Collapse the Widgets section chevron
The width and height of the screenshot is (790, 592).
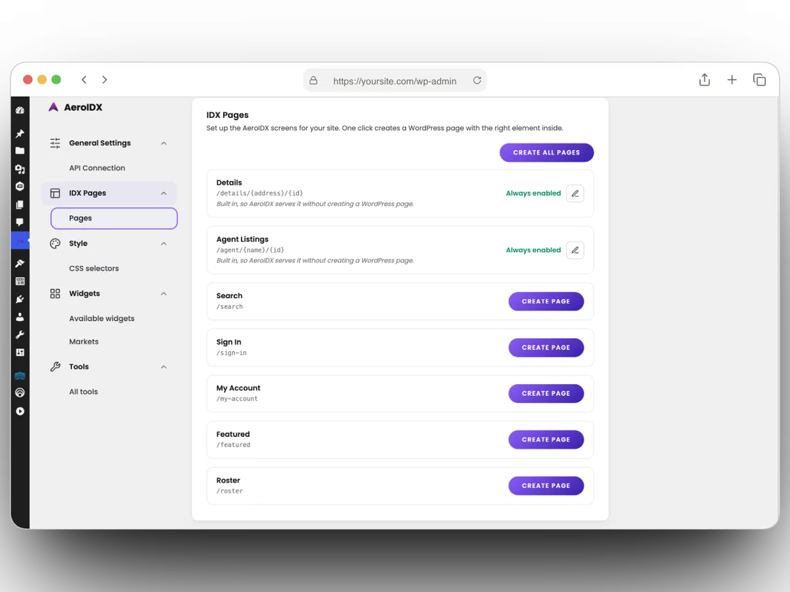click(x=164, y=294)
